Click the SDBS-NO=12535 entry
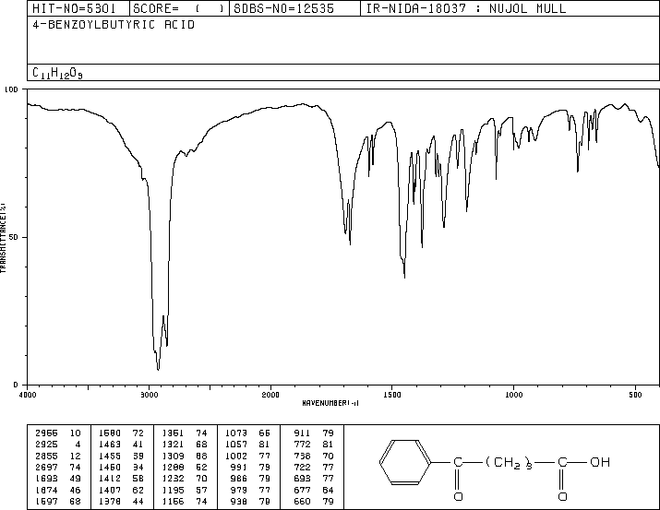The image size is (660, 510). [x=283, y=8]
